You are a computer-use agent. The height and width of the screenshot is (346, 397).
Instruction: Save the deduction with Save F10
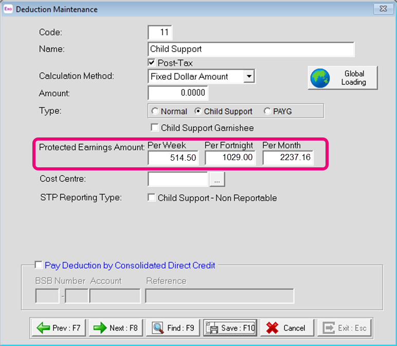[230, 328]
